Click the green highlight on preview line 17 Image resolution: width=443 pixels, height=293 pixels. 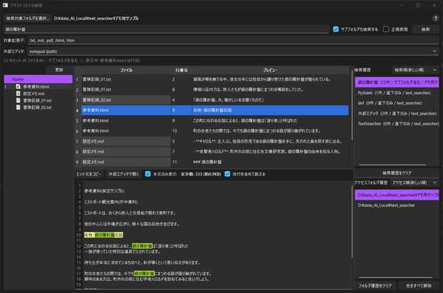(x=144, y=274)
